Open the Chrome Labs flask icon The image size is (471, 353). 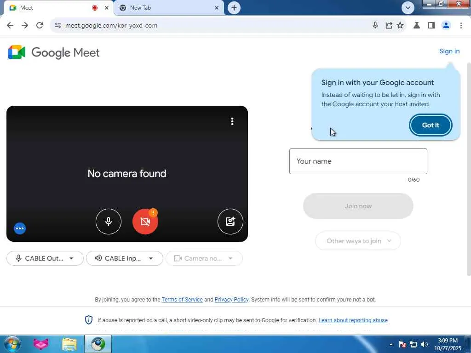pyautogui.click(x=417, y=26)
